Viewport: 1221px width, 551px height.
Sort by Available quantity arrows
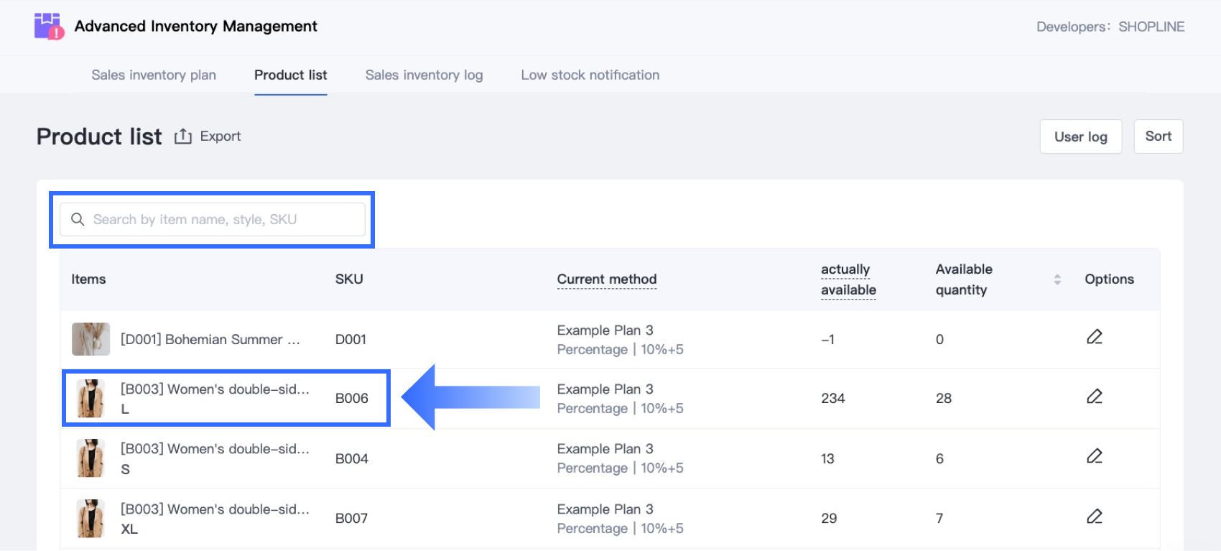tap(1057, 279)
